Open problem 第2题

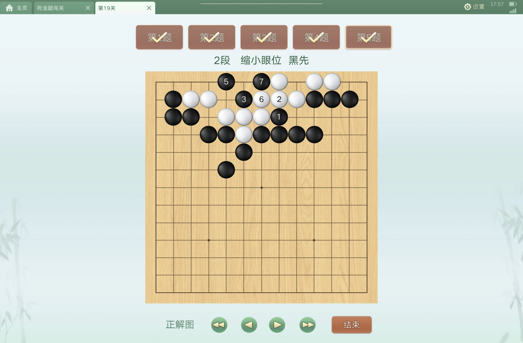(x=212, y=37)
